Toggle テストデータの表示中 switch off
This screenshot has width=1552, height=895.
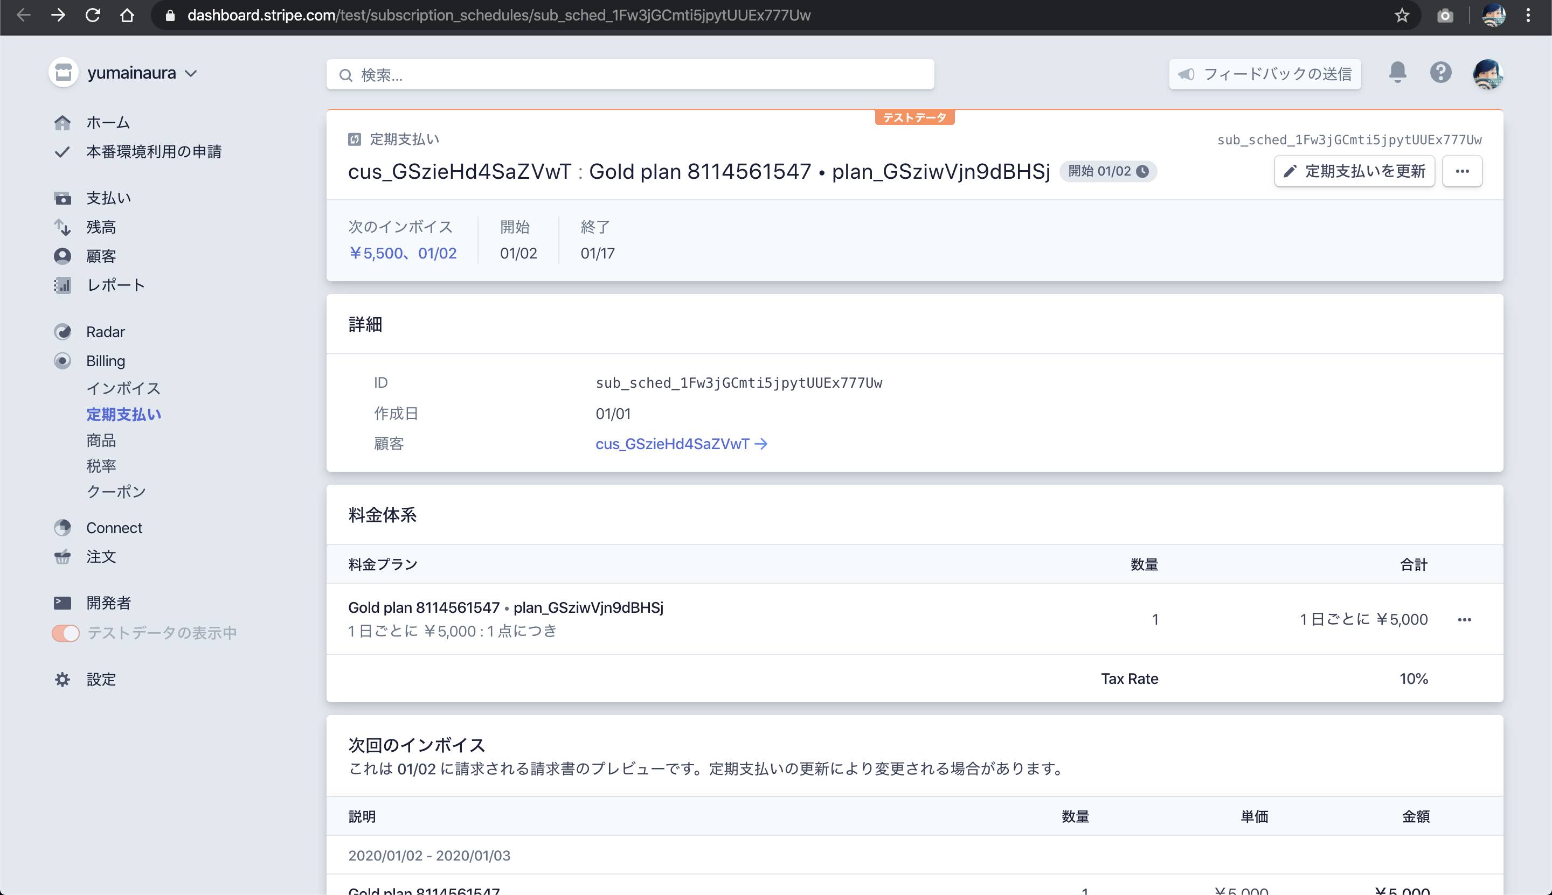66,633
